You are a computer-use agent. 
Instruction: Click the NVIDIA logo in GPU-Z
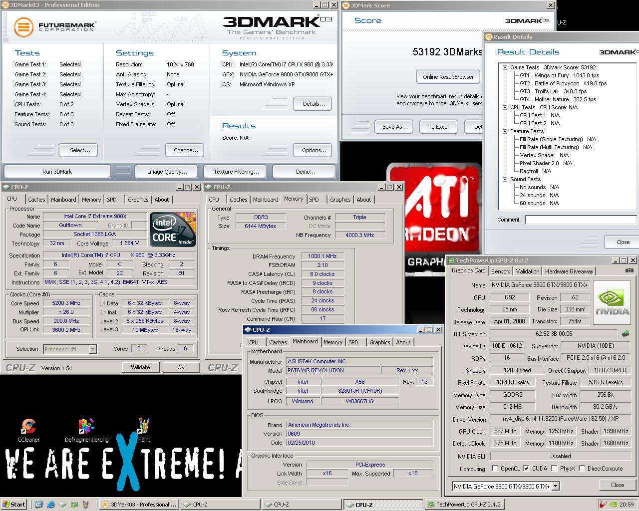[x=612, y=302]
